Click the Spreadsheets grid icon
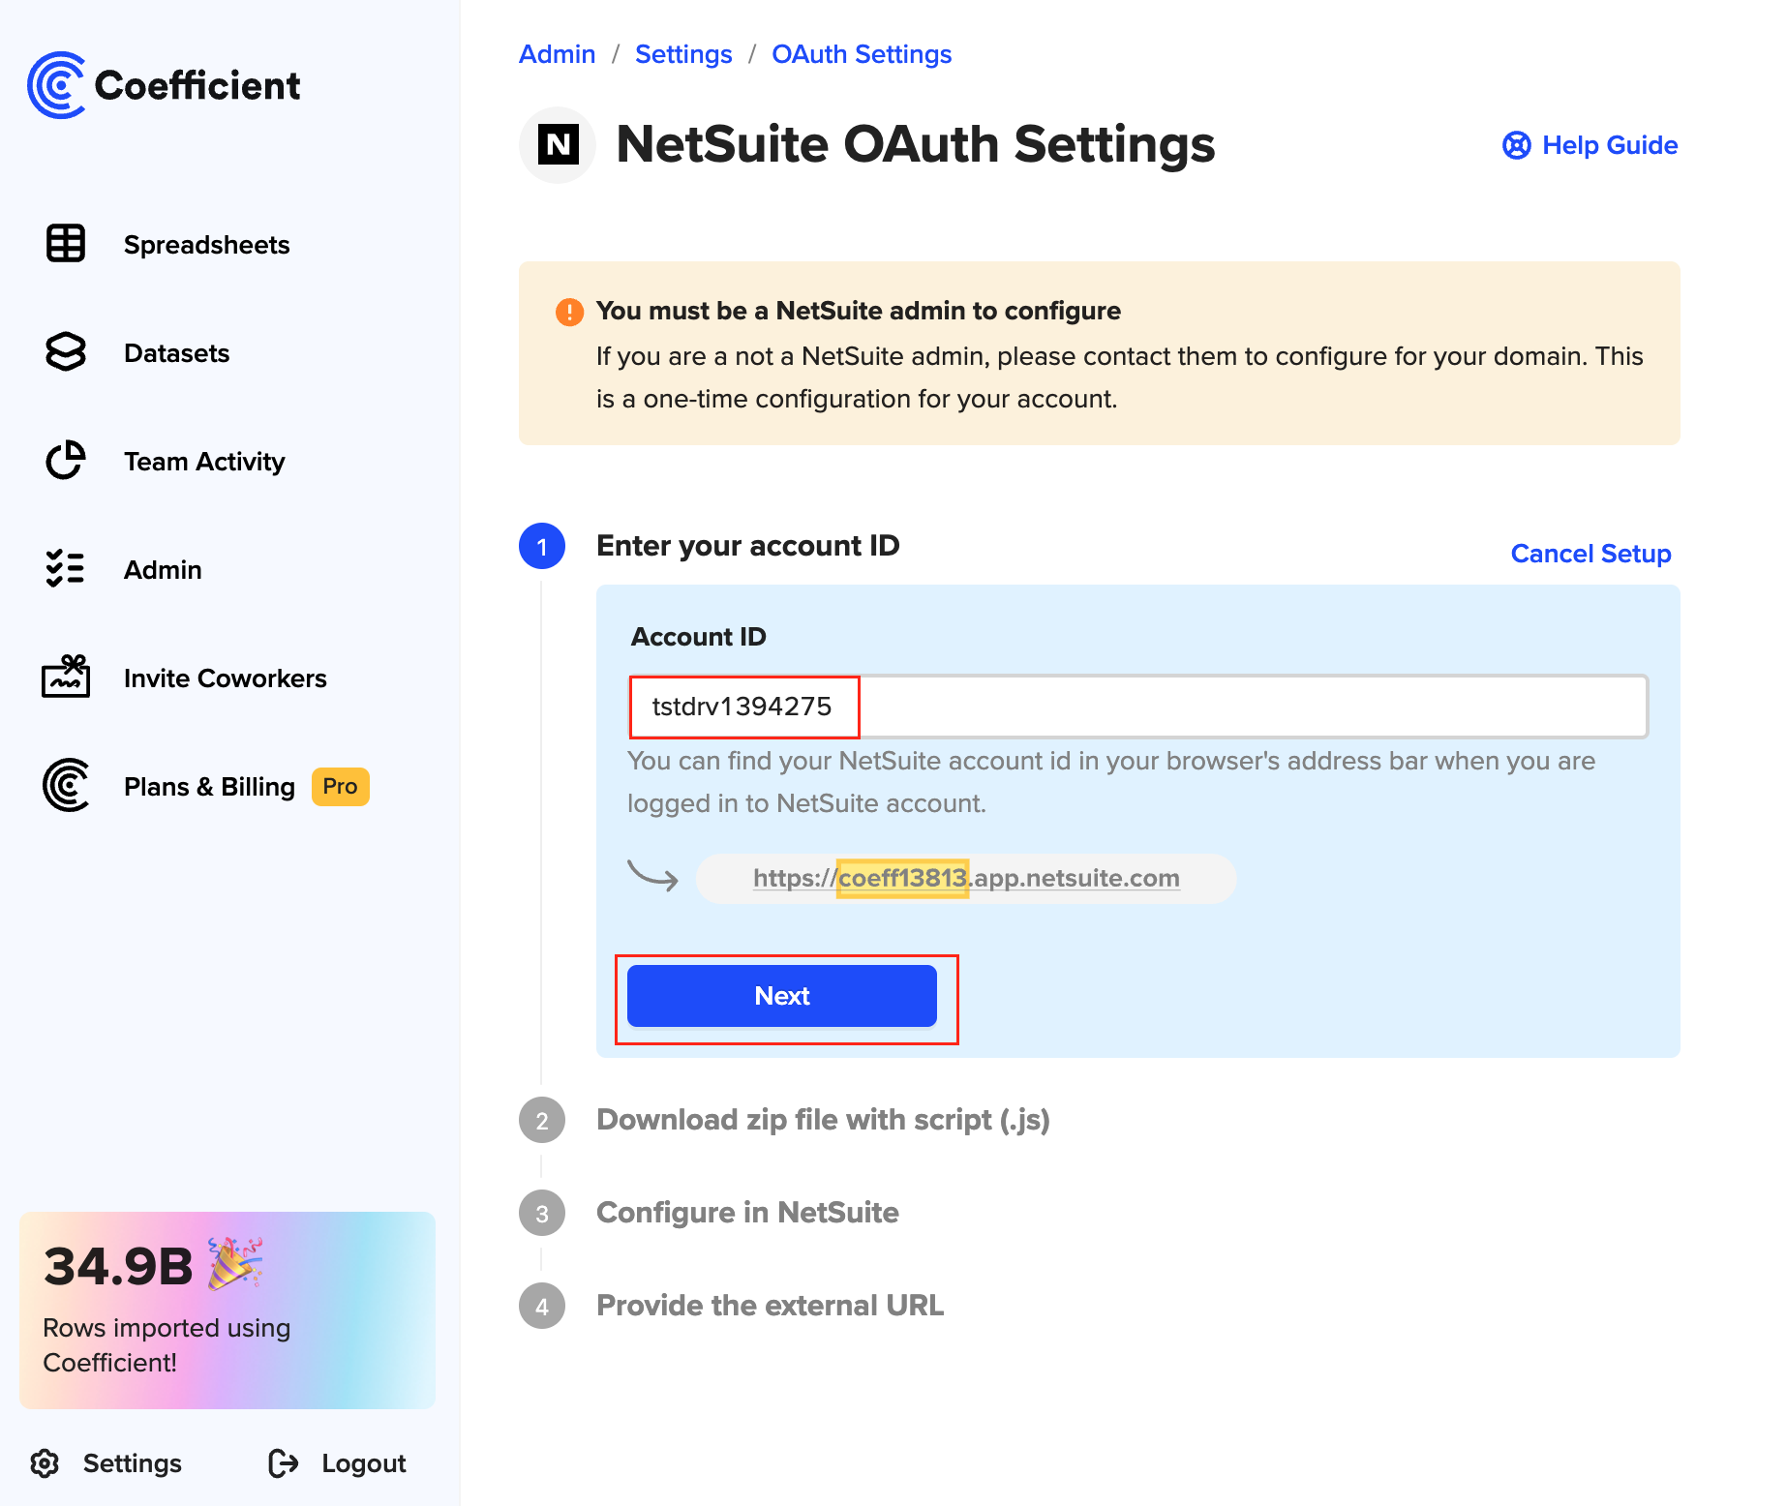Viewport: 1787px width, 1506px height. point(66,244)
